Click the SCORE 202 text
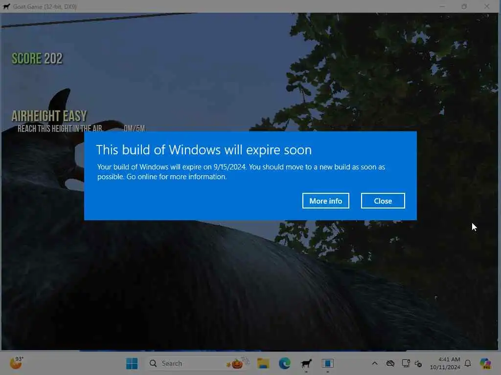The image size is (501, 375). tap(37, 59)
